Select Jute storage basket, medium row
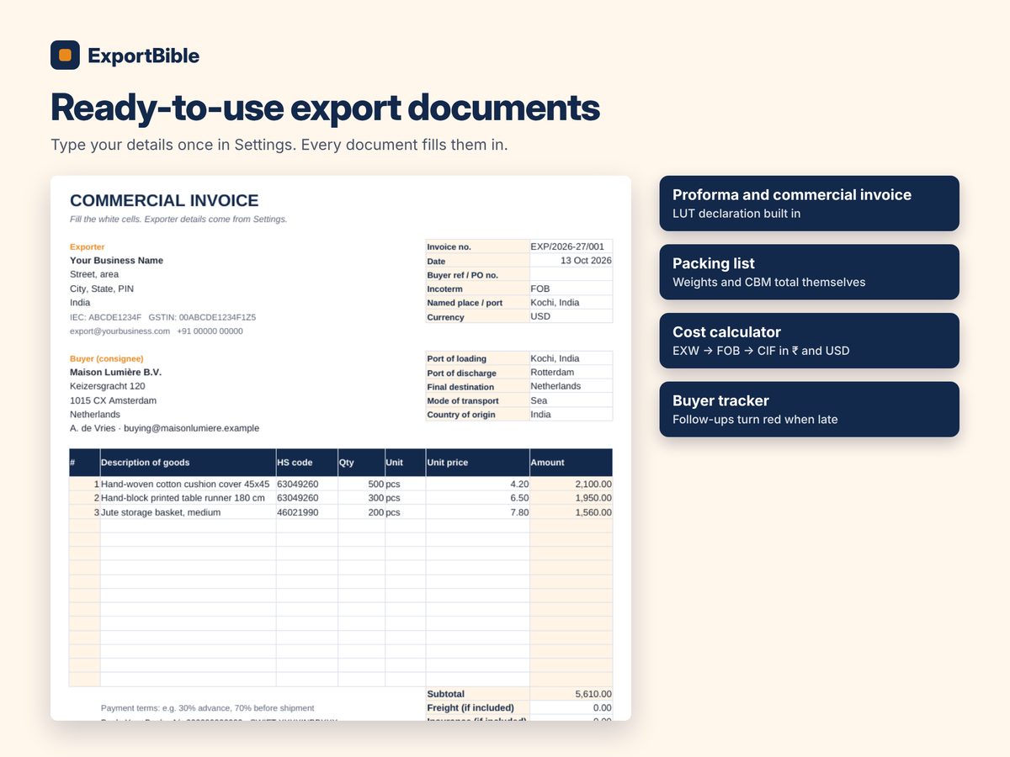This screenshot has height=757, width=1010. point(341,512)
